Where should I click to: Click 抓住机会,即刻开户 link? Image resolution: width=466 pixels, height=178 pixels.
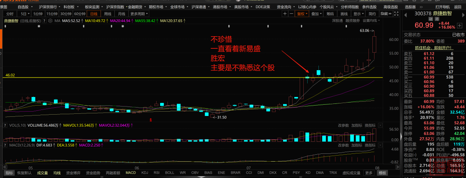(434, 47)
